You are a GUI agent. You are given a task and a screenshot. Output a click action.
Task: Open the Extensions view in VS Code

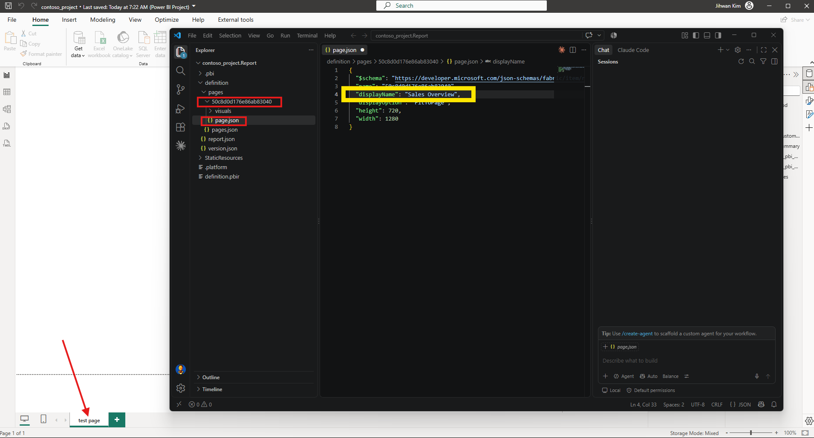coord(181,127)
